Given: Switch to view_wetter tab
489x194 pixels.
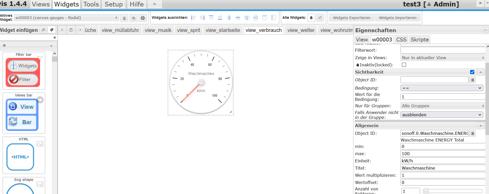Looking at the screenshot, I should click(301, 30).
